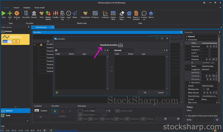This screenshot has width=223, height=132.
Task: Switch to the Analytics tab
Action: click(x=27, y=8)
